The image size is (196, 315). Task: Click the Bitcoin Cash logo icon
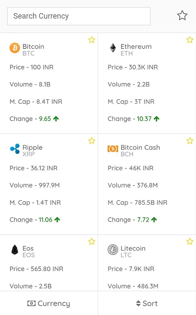tap(113, 149)
